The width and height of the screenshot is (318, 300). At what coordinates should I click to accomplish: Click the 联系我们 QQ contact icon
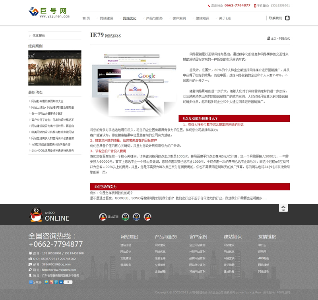point(287,18)
